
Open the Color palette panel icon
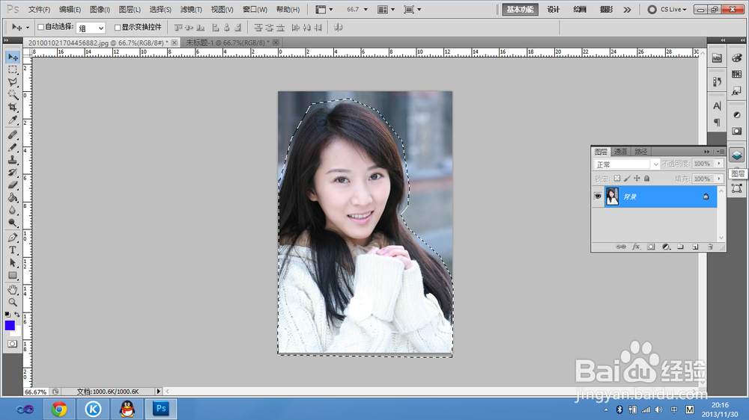(x=736, y=58)
